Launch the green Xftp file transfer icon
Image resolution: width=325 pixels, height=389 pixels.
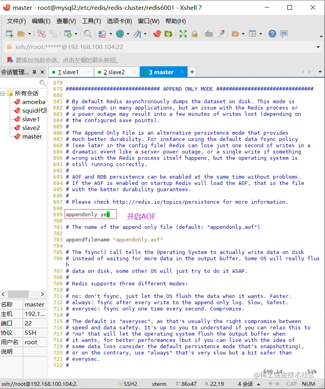(x=169, y=34)
